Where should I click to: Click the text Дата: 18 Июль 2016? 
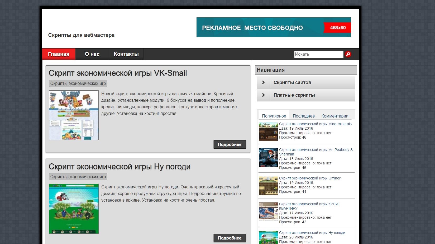(296, 159)
